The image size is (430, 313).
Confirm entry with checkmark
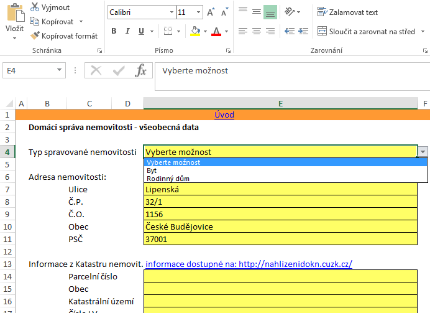[119, 70]
